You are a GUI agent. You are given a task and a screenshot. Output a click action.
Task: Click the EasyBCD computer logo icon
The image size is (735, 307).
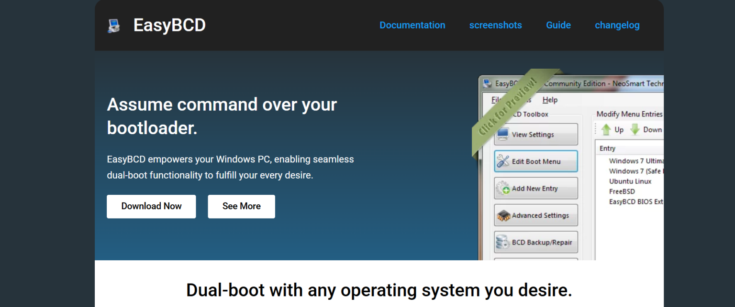(113, 26)
